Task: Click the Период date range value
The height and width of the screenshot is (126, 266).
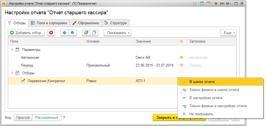Action: click(155, 65)
